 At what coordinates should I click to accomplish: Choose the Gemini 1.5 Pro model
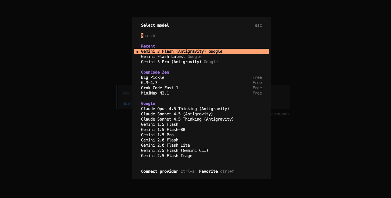pyautogui.click(x=201, y=135)
